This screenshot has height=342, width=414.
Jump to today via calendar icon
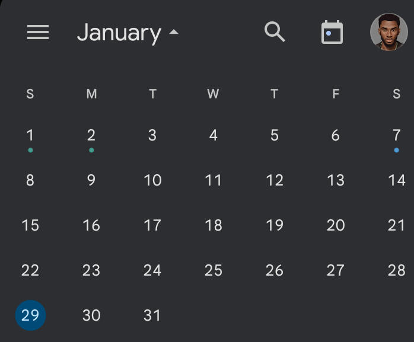tap(332, 32)
